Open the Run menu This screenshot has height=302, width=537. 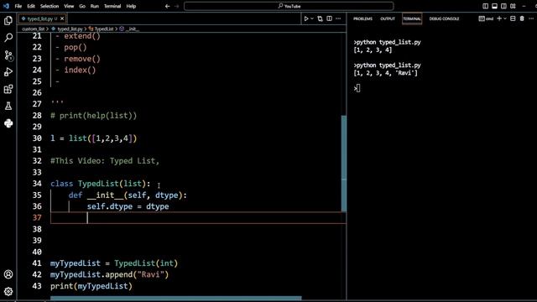click(95, 6)
